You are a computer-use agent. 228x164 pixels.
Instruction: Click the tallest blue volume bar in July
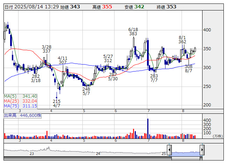click(148, 128)
